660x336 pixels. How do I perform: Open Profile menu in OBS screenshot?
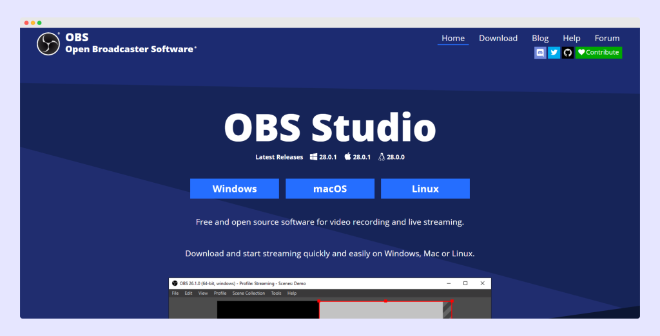tap(220, 293)
